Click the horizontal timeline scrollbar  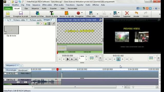(75, 87)
